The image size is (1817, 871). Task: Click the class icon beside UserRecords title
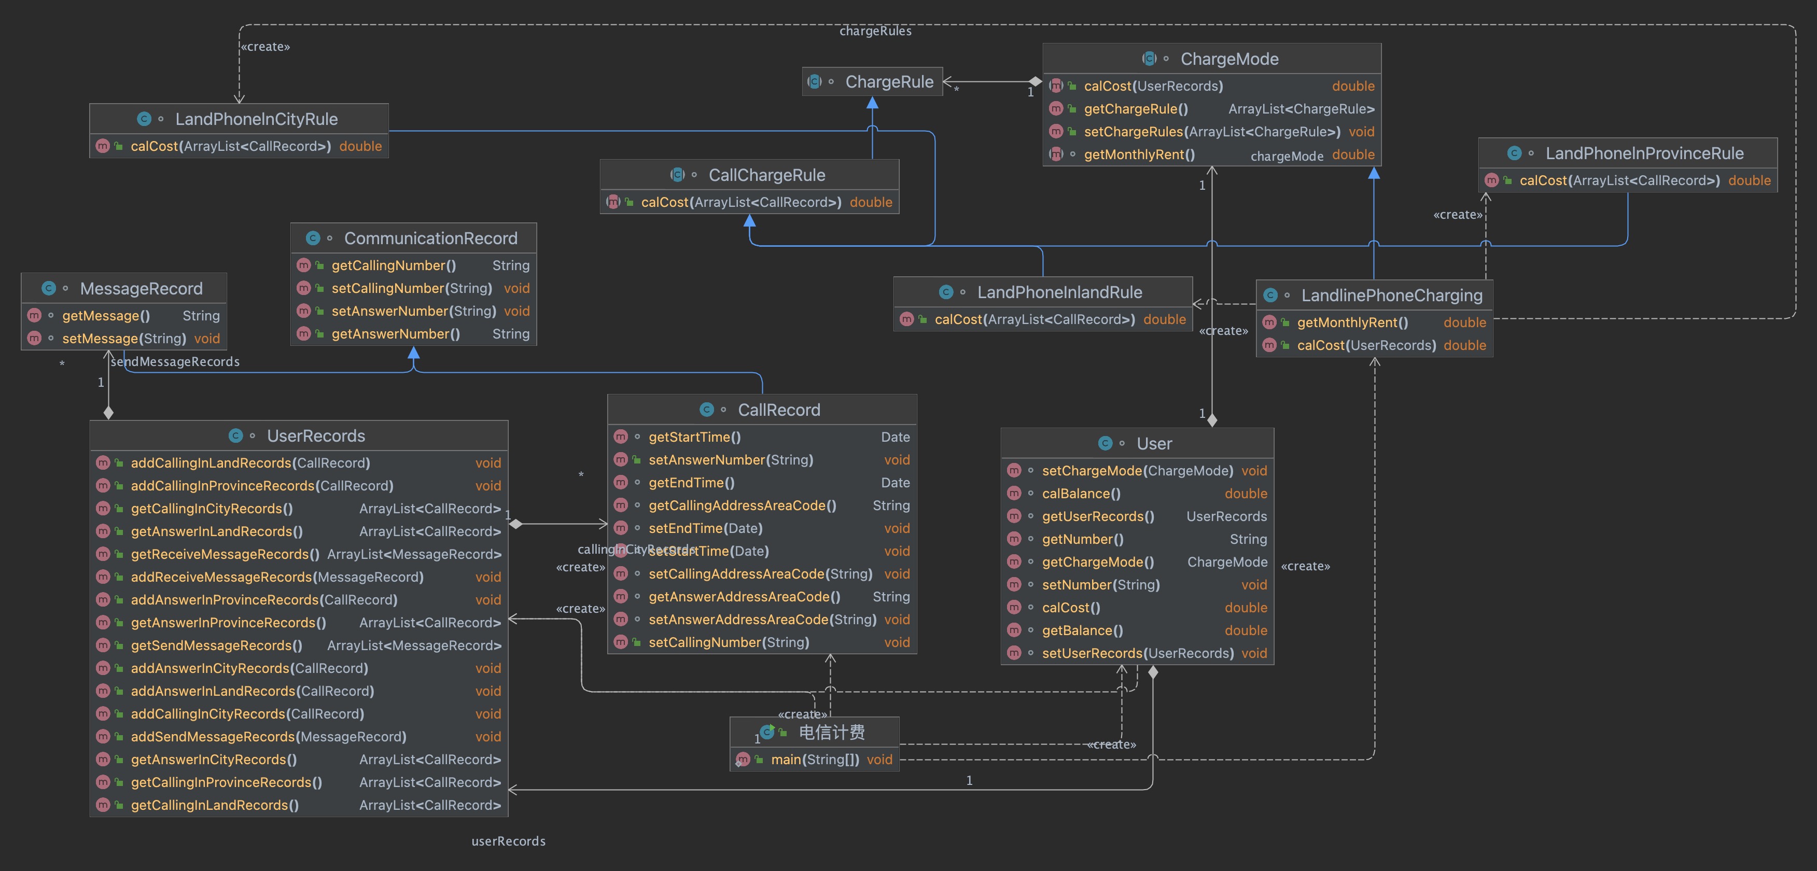point(235,436)
